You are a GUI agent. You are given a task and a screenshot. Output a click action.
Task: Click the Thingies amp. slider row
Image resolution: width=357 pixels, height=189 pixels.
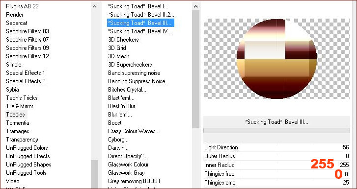click(x=276, y=183)
